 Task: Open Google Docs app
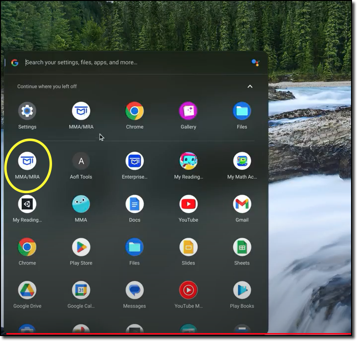coord(134,204)
